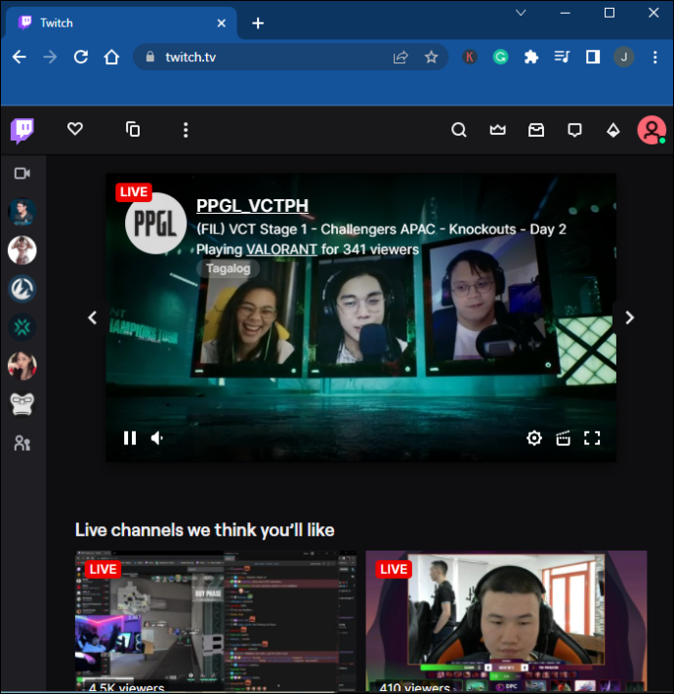Viewport: 674px width, 694px height.
Task: Open the second followed channel avatar
Action: coord(22,250)
